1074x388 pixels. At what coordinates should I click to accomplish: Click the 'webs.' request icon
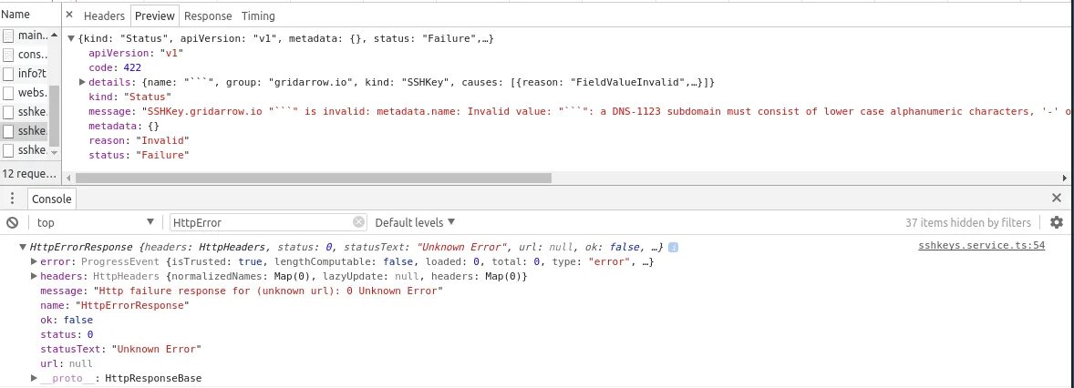tap(8, 92)
